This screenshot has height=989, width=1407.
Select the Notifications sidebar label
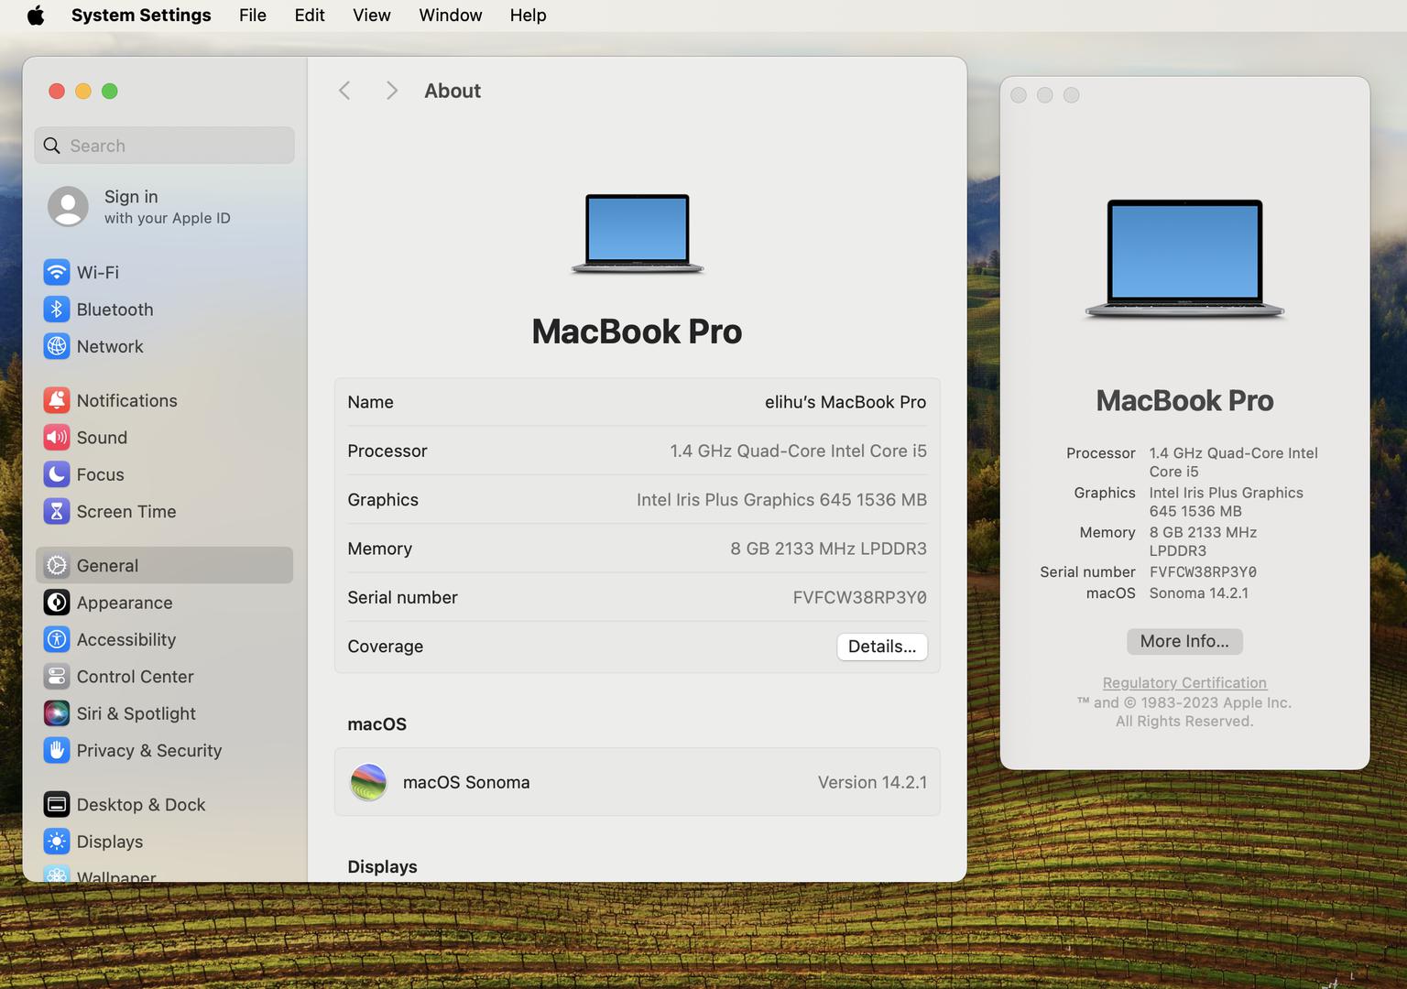[127, 400]
